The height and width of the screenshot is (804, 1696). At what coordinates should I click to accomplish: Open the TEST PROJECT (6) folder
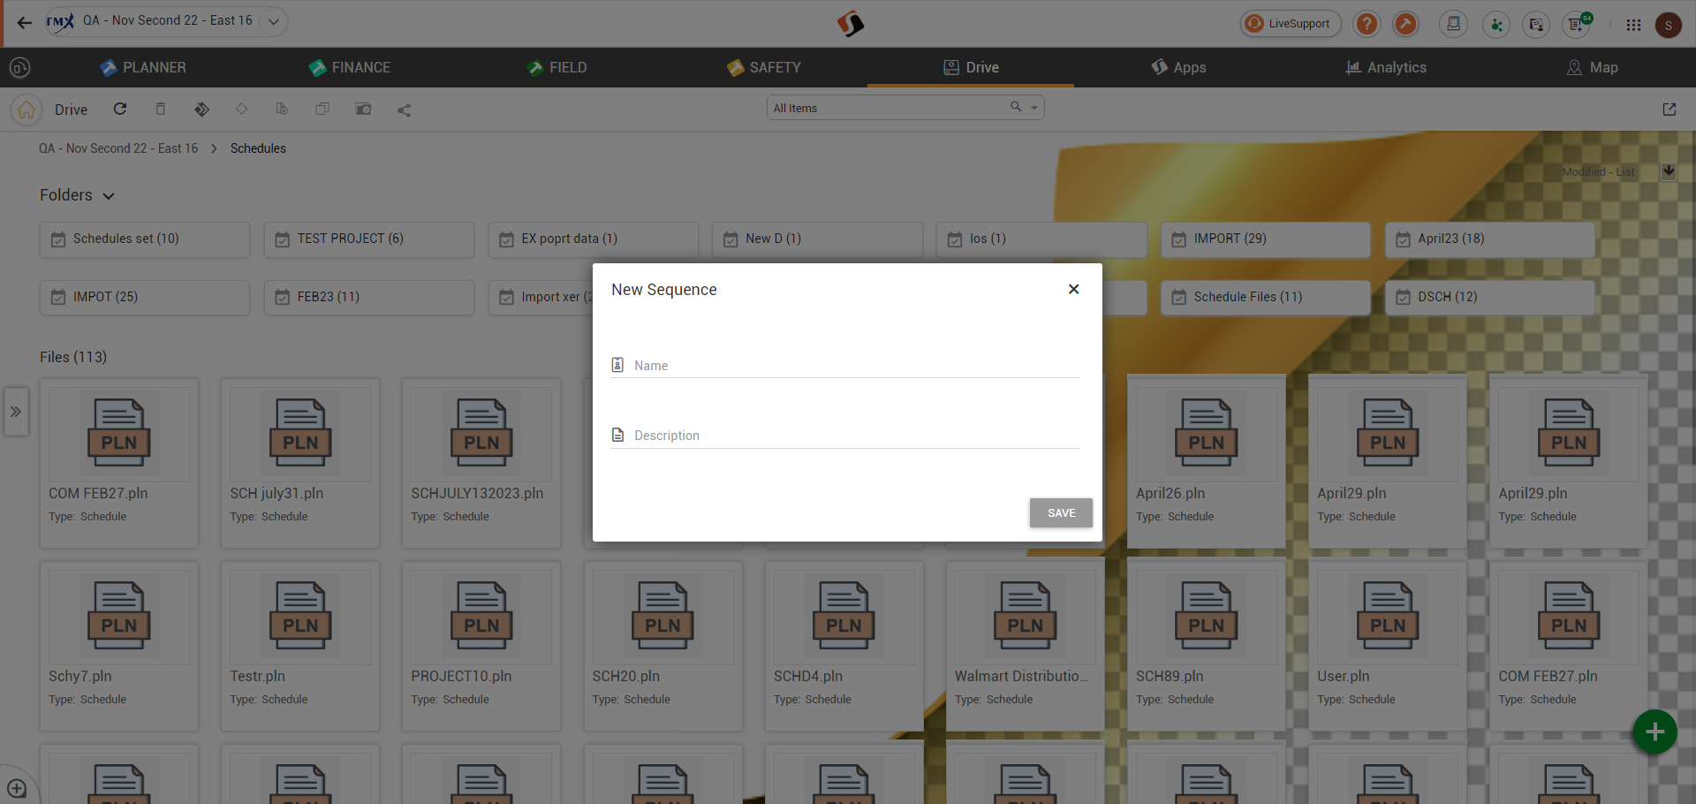coord(369,239)
